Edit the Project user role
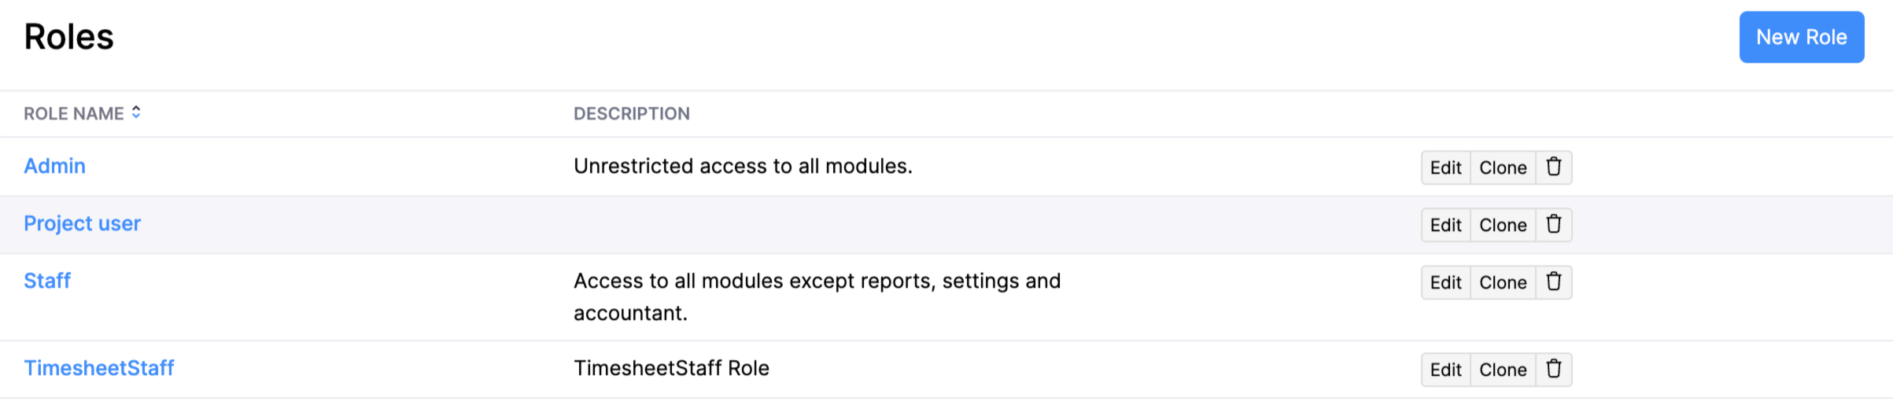Viewport: 1893px width, 416px height. point(1445,225)
